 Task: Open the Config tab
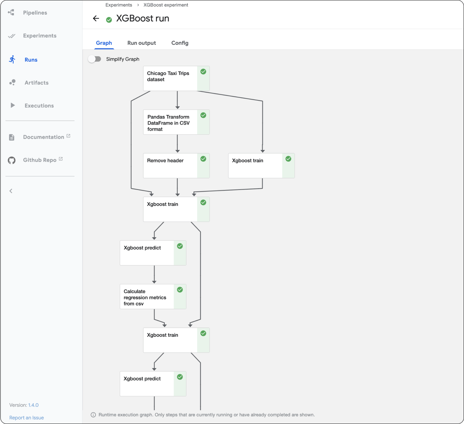(180, 43)
